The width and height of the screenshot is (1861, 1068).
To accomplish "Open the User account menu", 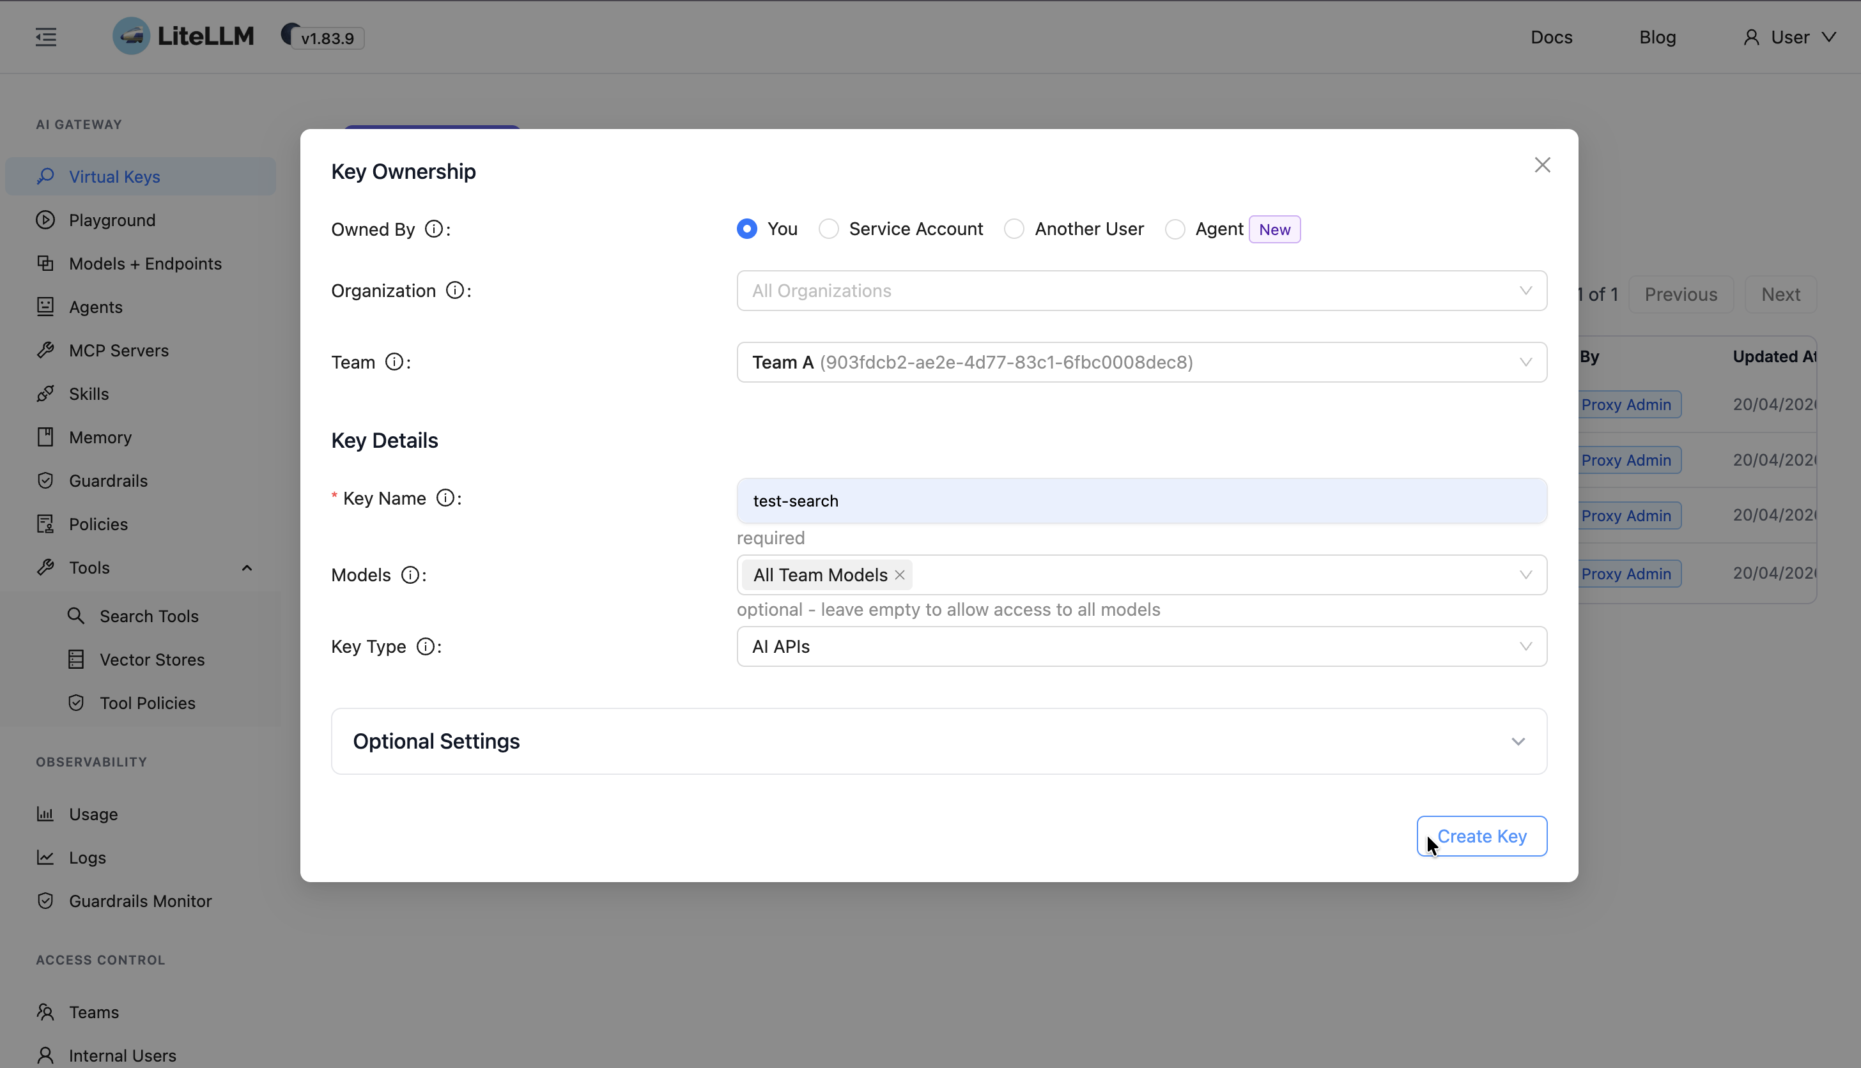I will [x=1789, y=38].
